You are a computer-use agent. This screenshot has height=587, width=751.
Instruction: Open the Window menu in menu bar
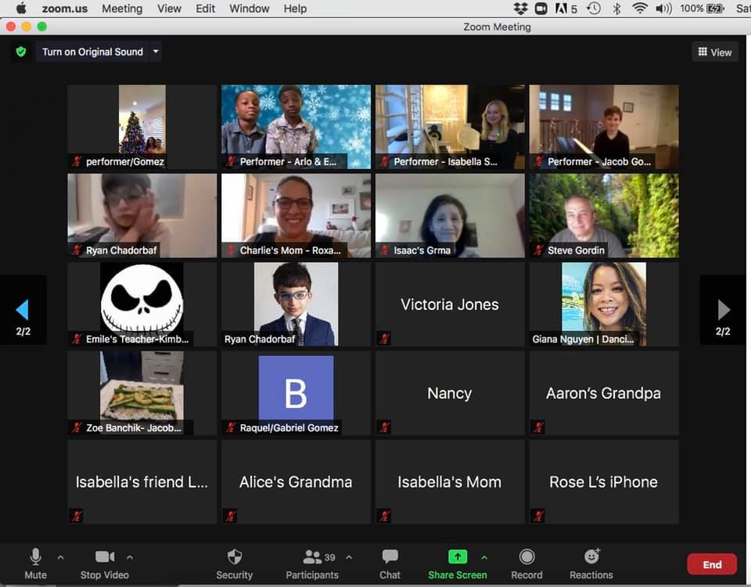tap(249, 9)
